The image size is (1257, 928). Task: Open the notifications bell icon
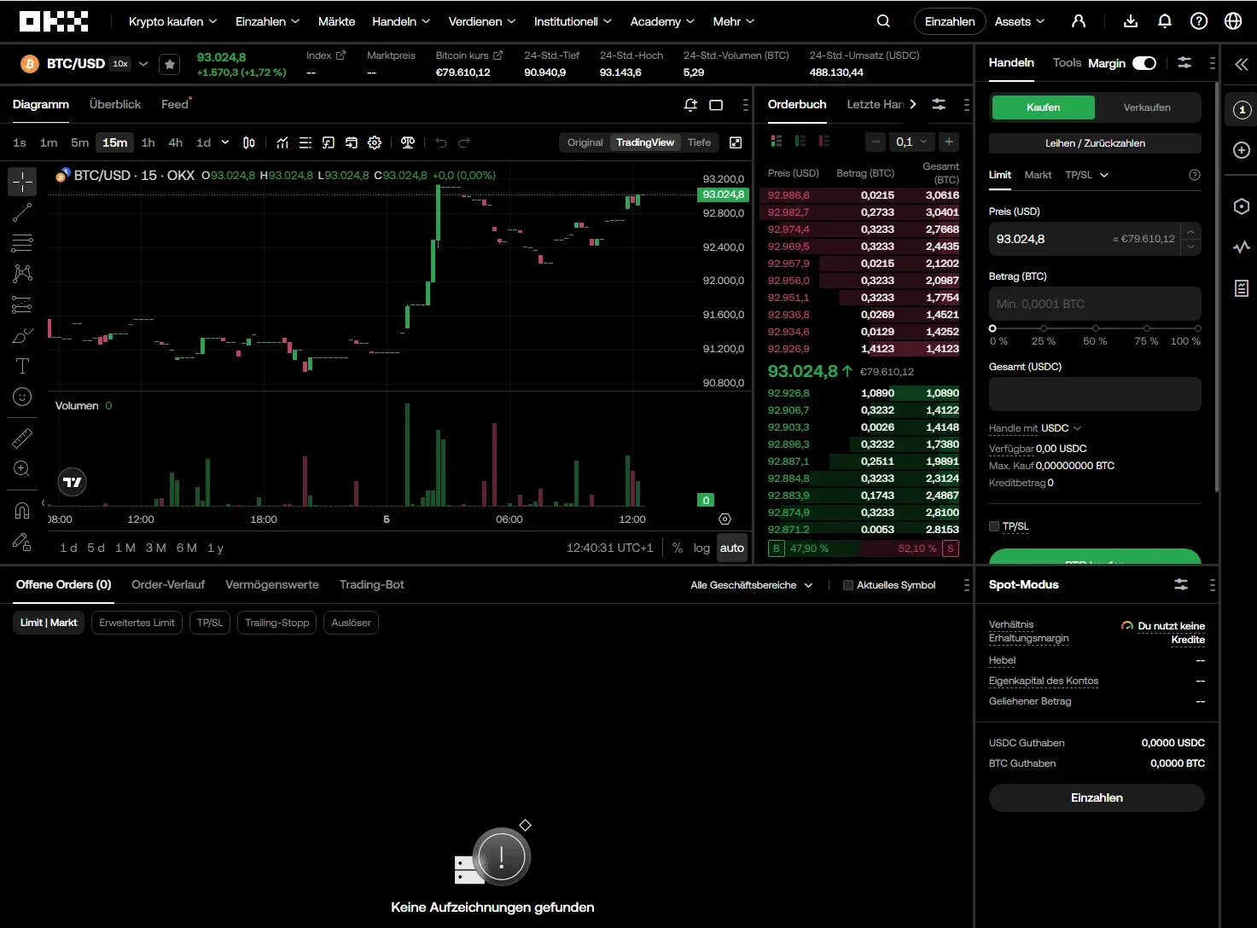(x=1165, y=21)
